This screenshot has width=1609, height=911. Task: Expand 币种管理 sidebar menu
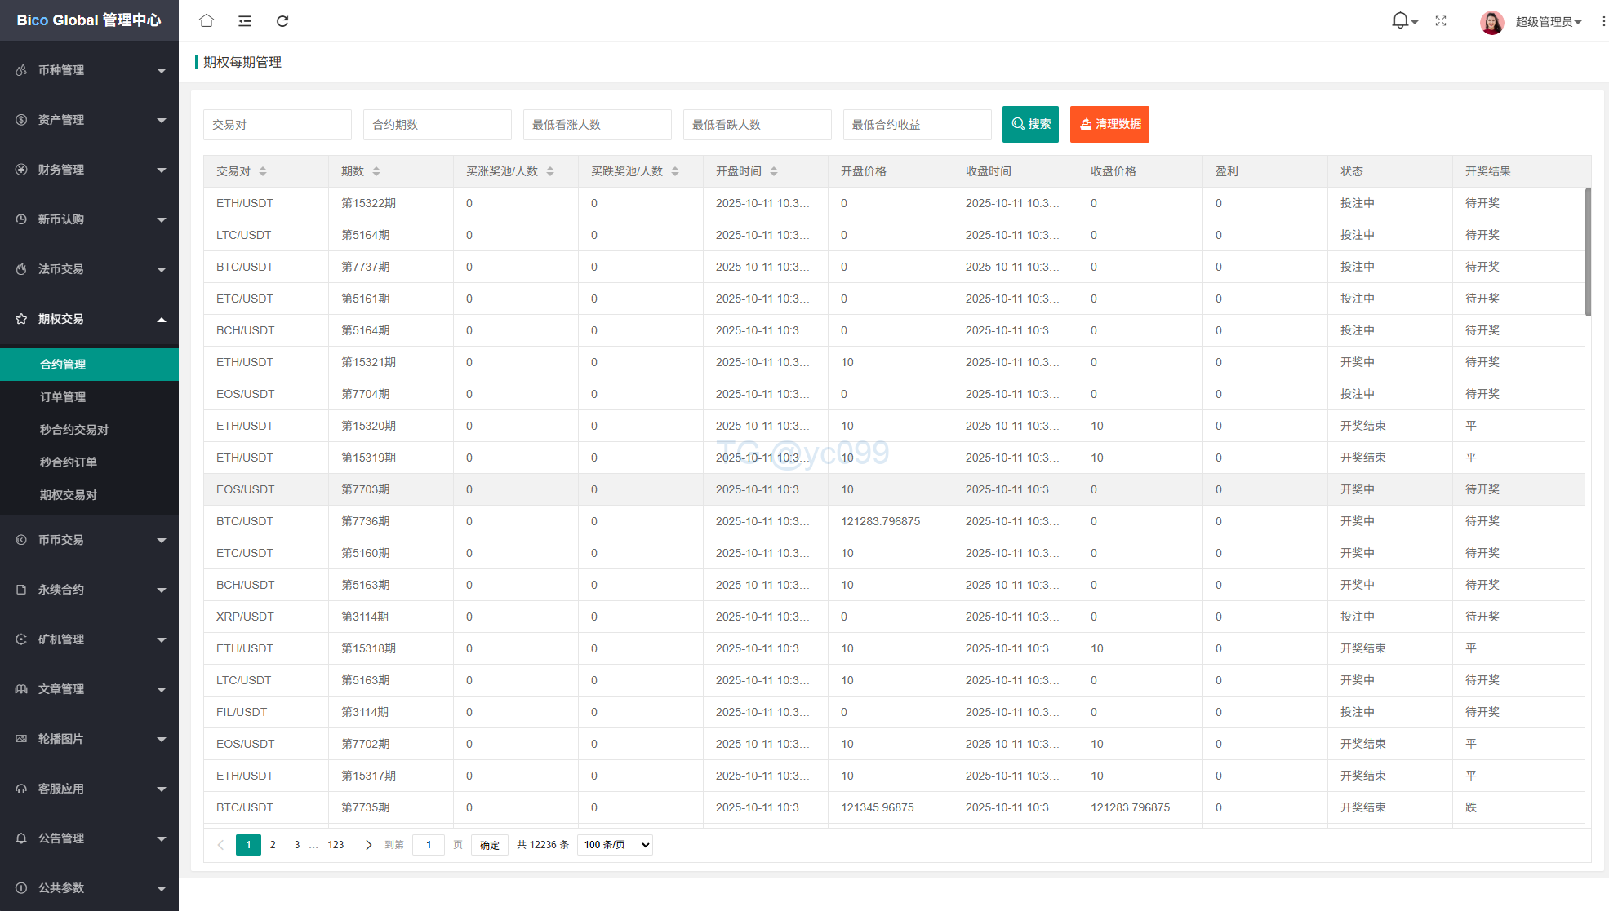point(89,70)
